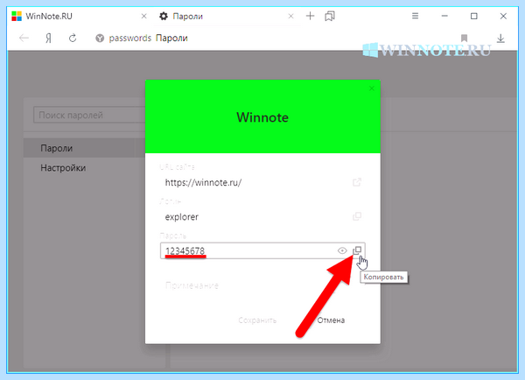The width and height of the screenshot is (525, 380).
Task: Switch to the Пароли browser tab
Action: (227, 16)
